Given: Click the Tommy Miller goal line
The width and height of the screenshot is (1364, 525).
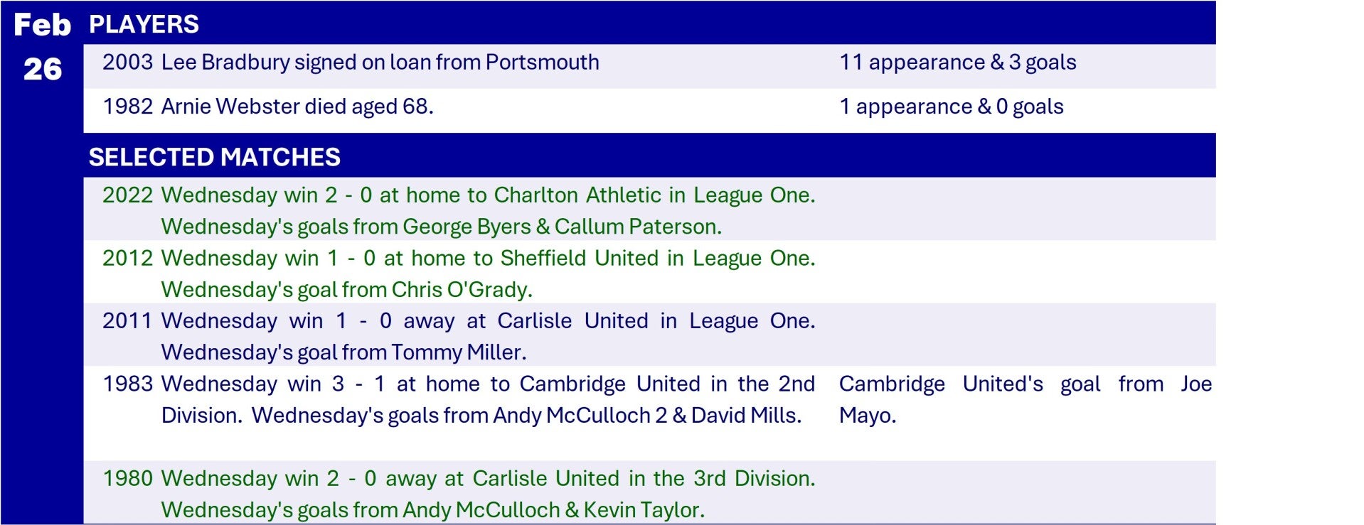Looking at the screenshot, I should (343, 352).
